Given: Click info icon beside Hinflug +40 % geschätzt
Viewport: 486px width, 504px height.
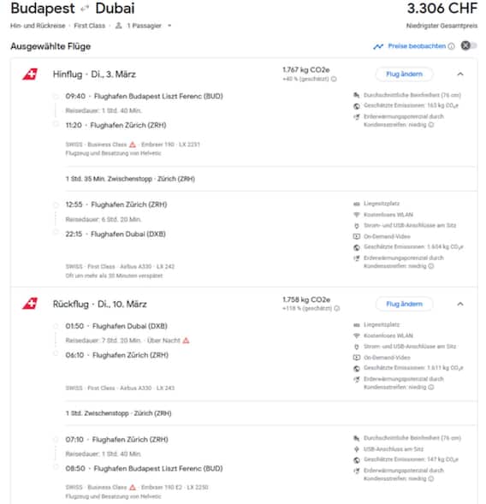Looking at the screenshot, I should coord(334,79).
